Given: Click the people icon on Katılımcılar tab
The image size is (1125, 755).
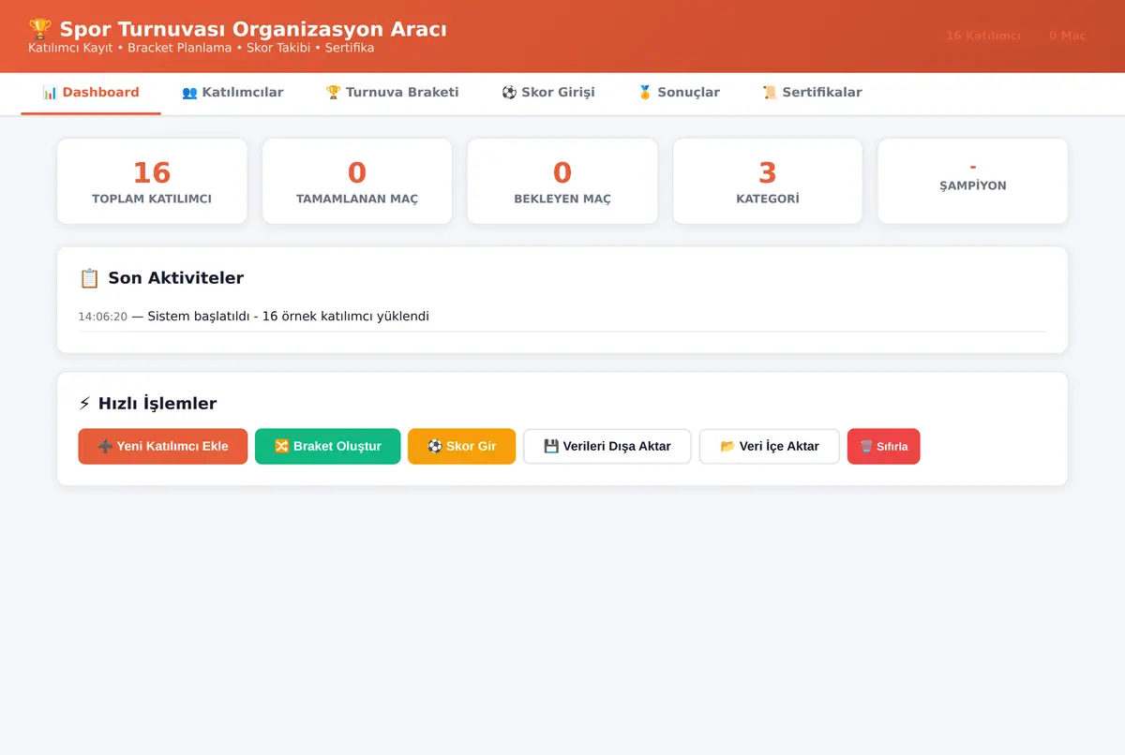Looking at the screenshot, I should click(x=189, y=93).
